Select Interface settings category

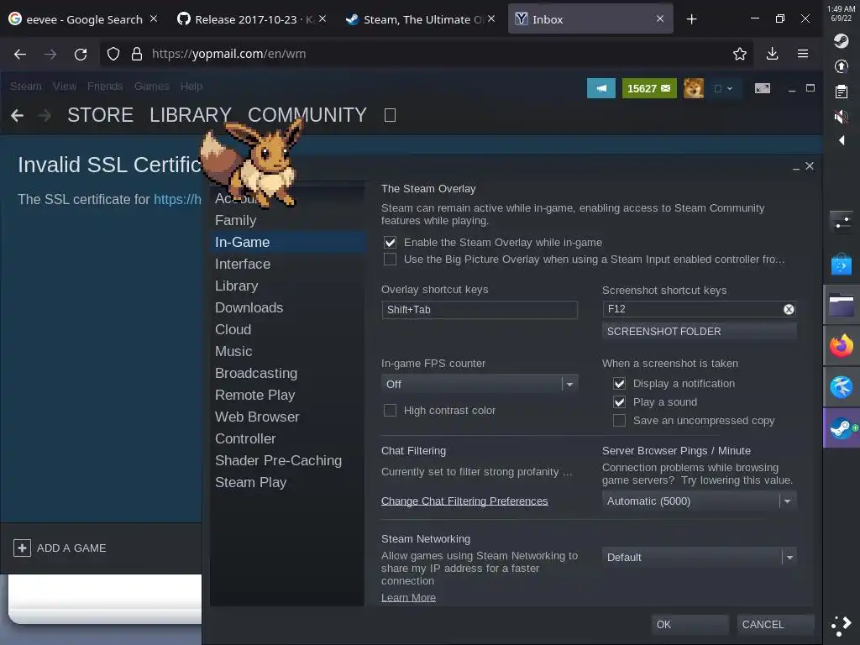(287, 264)
